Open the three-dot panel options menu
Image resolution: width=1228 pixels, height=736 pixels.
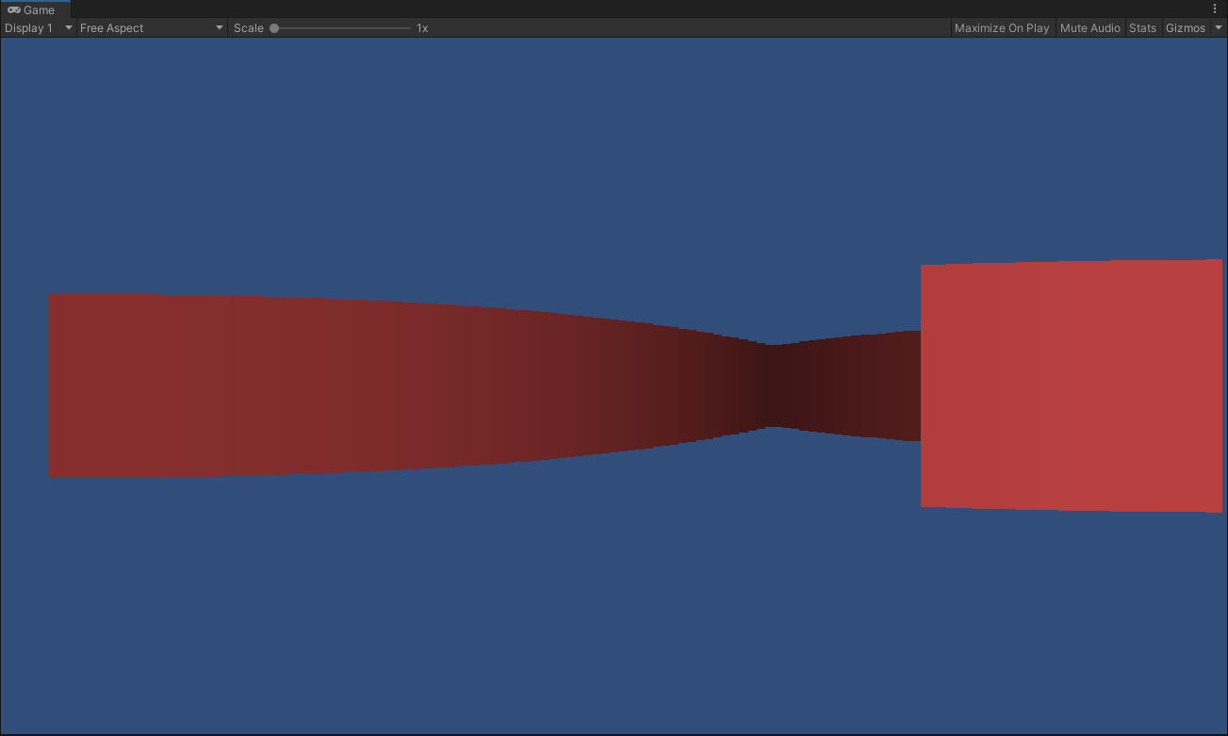pyautogui.click(x=1215, y=8)
